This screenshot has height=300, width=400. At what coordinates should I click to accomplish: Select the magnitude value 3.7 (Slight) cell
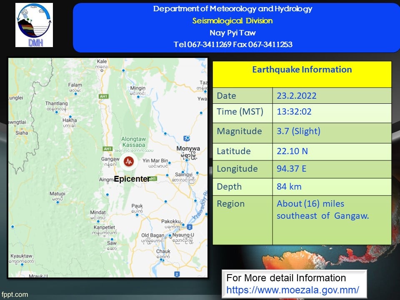pos(298,131)
